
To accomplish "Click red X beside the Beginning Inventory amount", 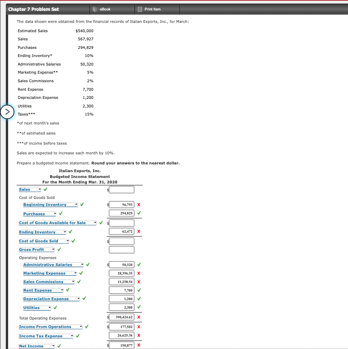I will pyautogui.click(x=139, y=204).
